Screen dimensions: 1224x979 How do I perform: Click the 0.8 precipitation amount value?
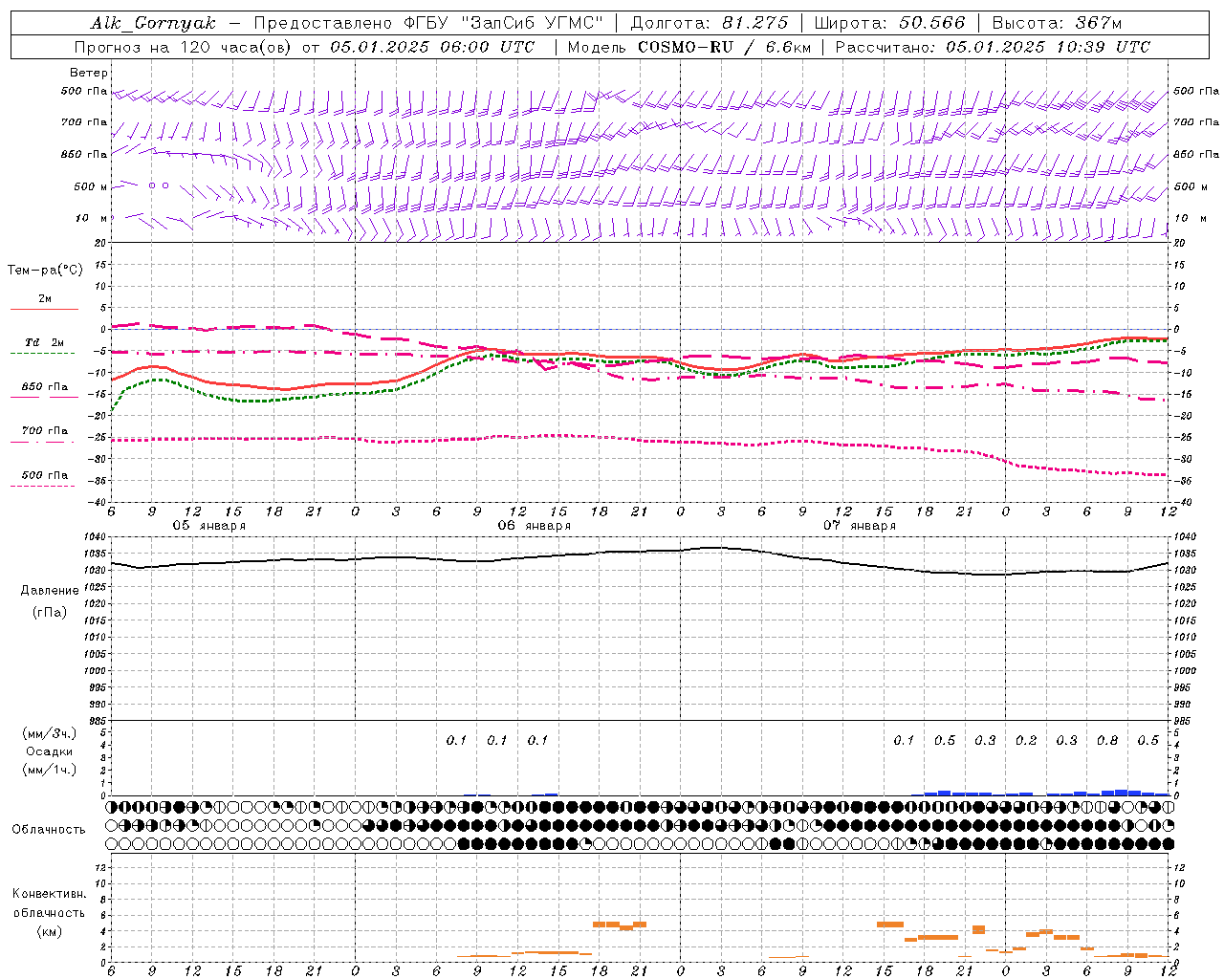(1107, 741)
